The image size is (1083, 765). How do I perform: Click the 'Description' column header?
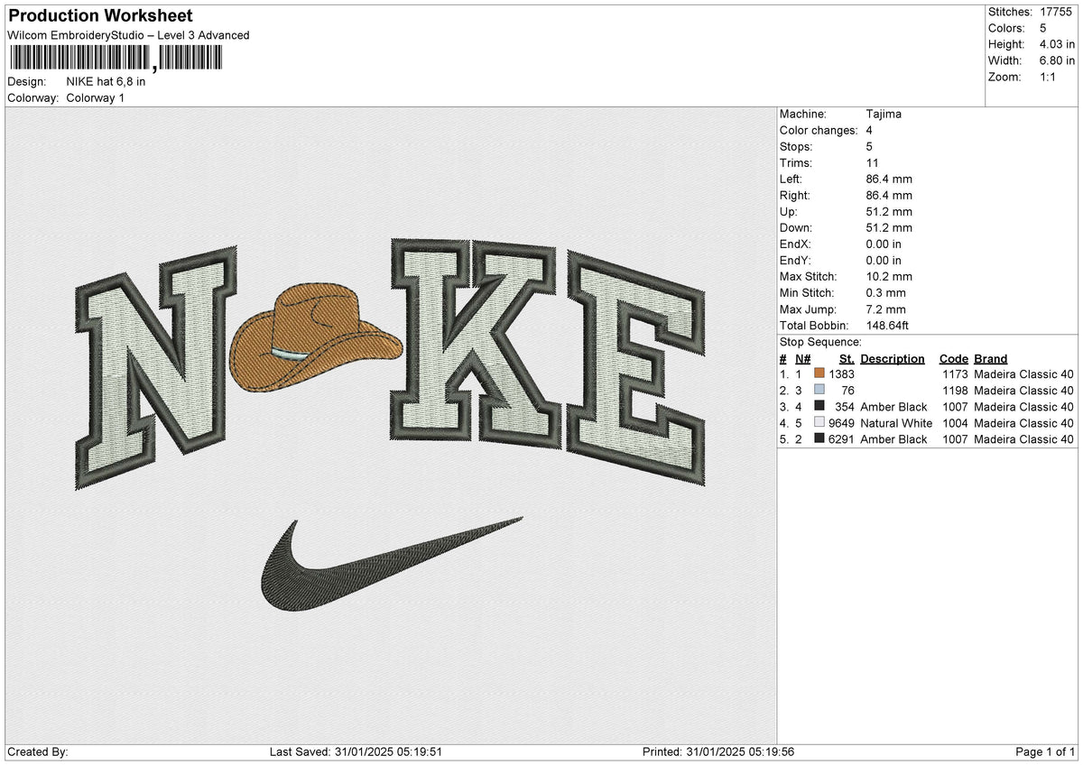click(893, 358)
